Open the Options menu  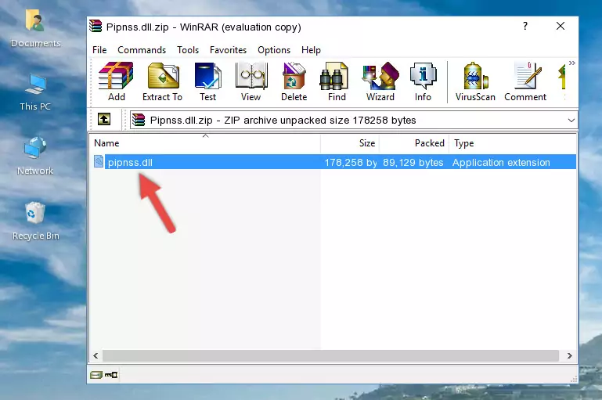274,50
